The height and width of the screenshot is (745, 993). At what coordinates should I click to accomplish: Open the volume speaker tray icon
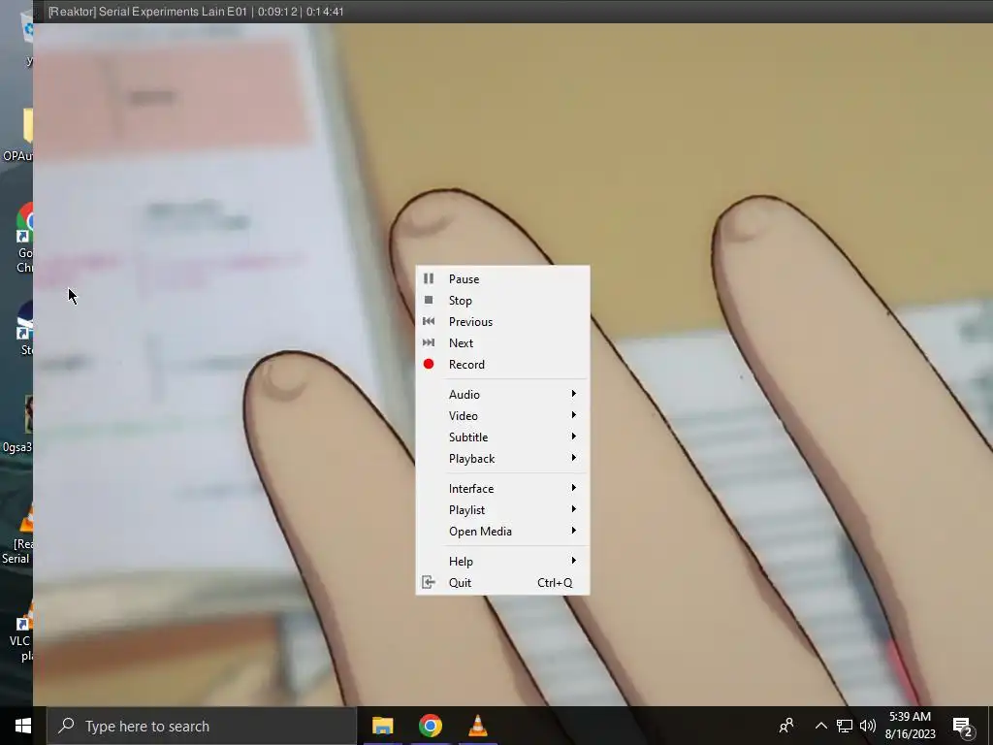[868, 726]
